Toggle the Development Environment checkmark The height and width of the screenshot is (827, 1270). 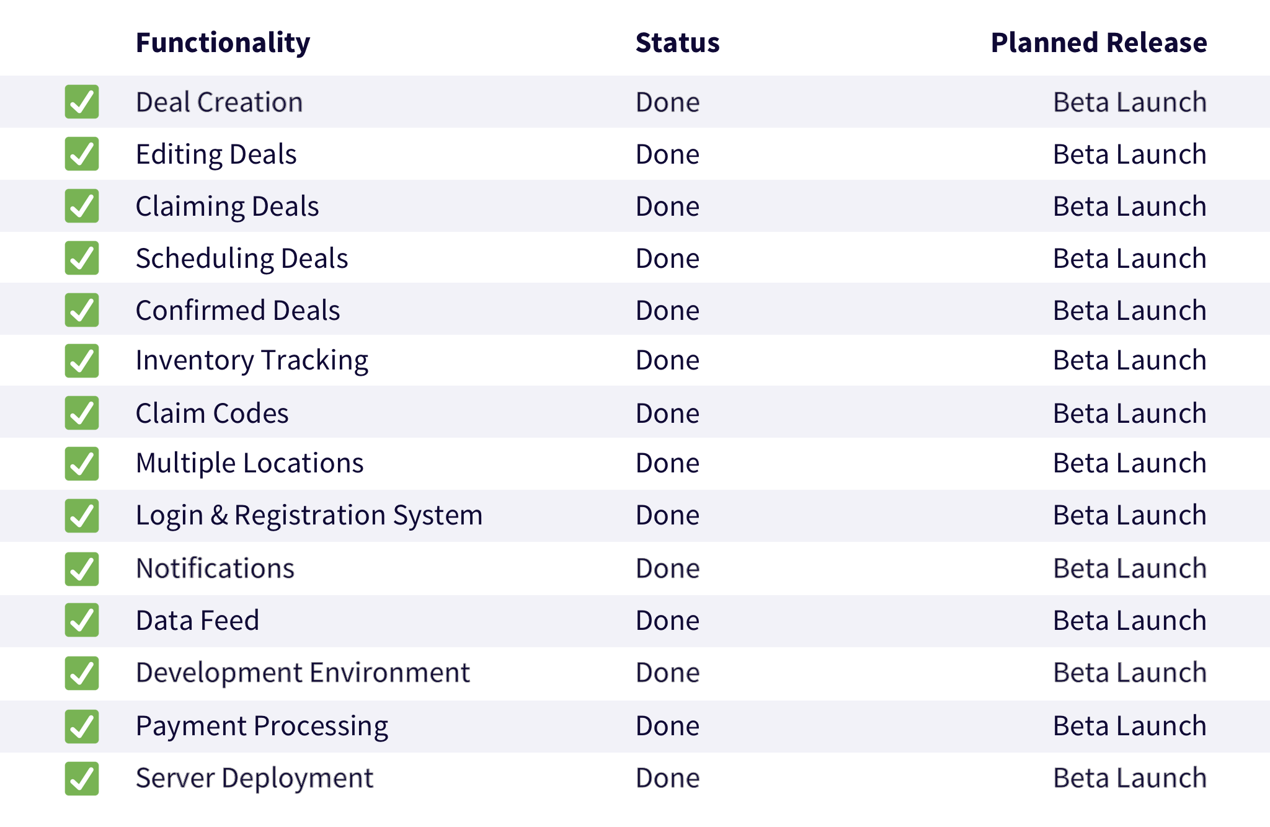click(x=82, y=673)
